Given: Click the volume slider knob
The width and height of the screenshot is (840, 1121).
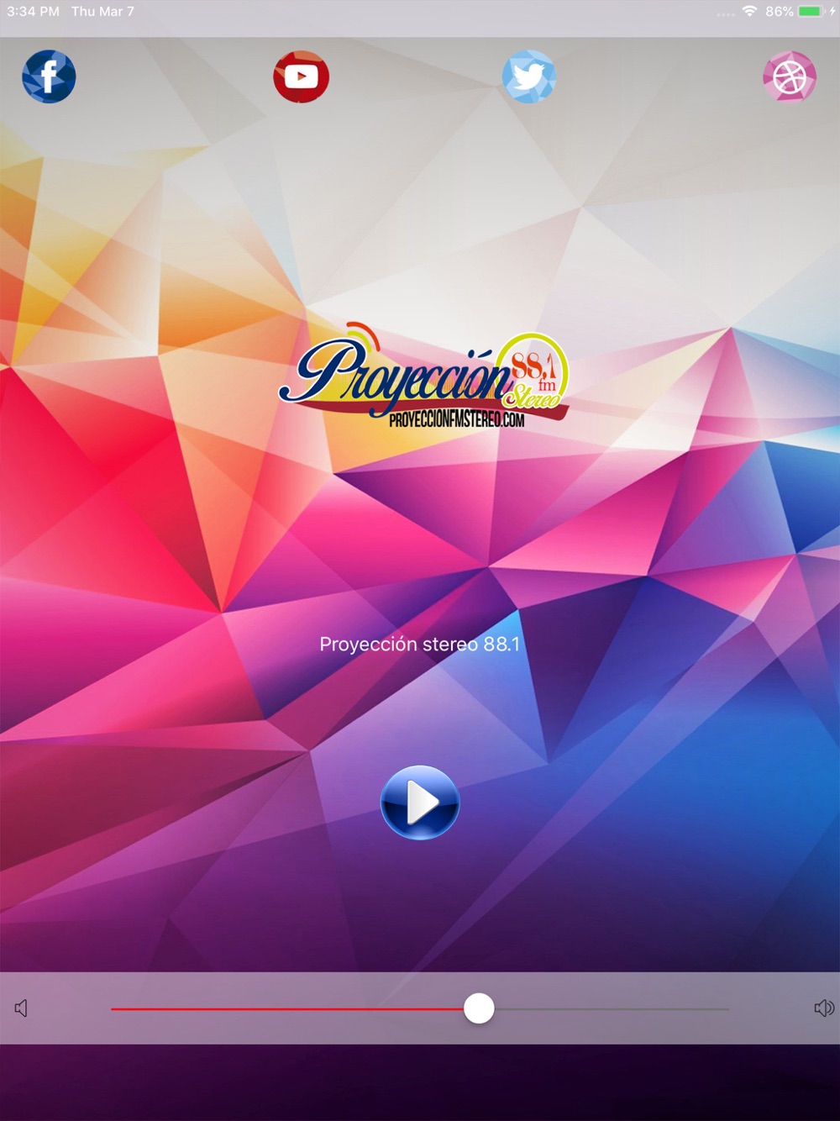Looking at the screenshot, I should [479, 1008].
